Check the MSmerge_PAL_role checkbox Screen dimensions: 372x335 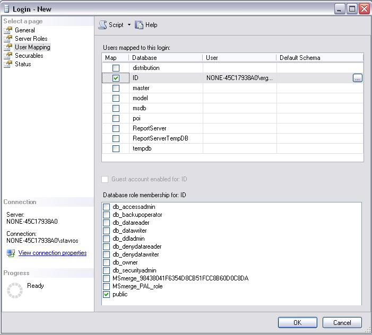(x=106, y=286)
